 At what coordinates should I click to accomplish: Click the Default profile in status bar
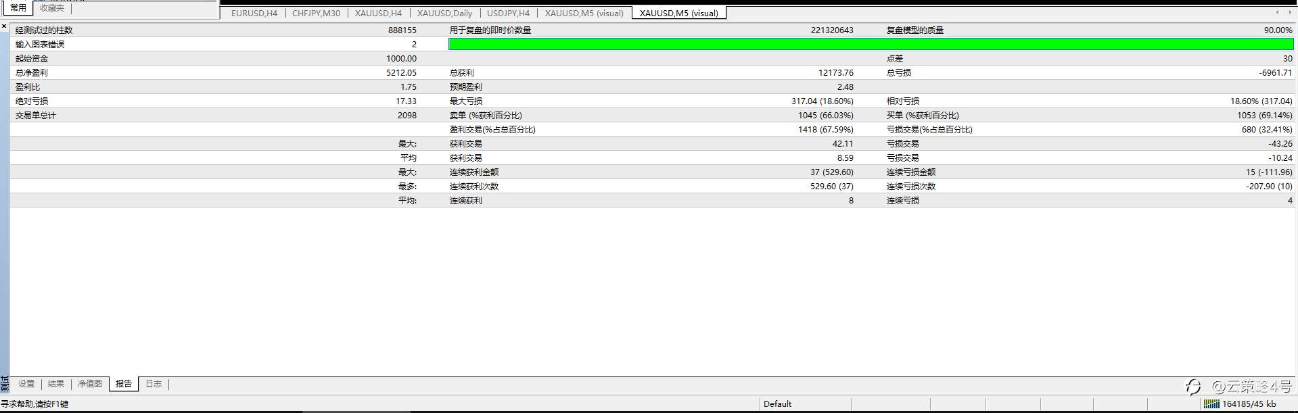coord(777,404)
